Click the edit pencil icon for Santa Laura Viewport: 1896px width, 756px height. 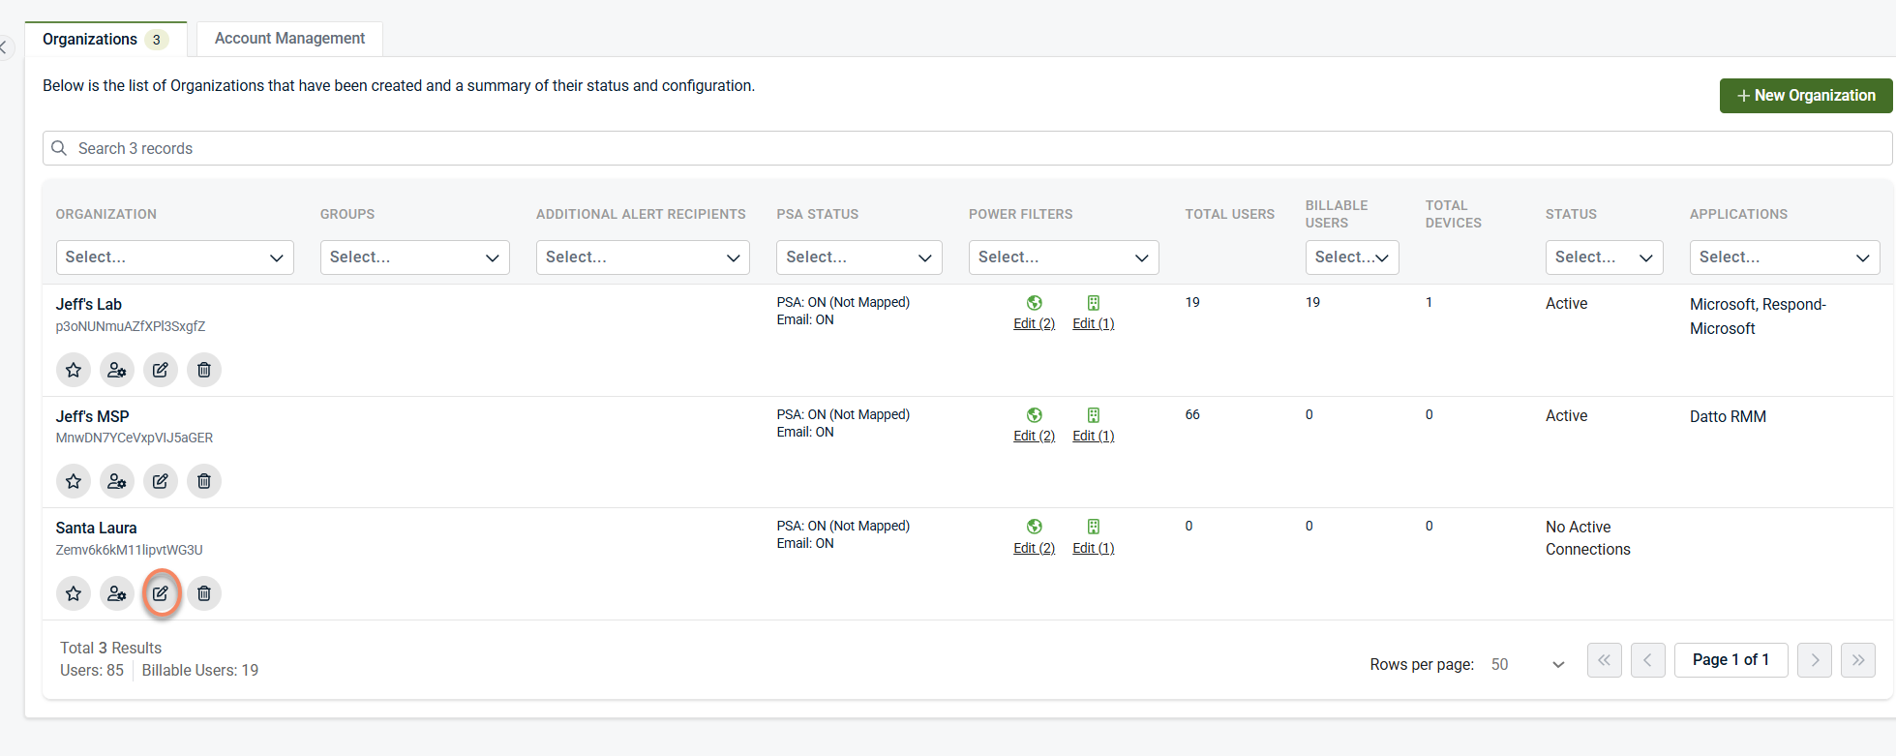tap(161, 593)
